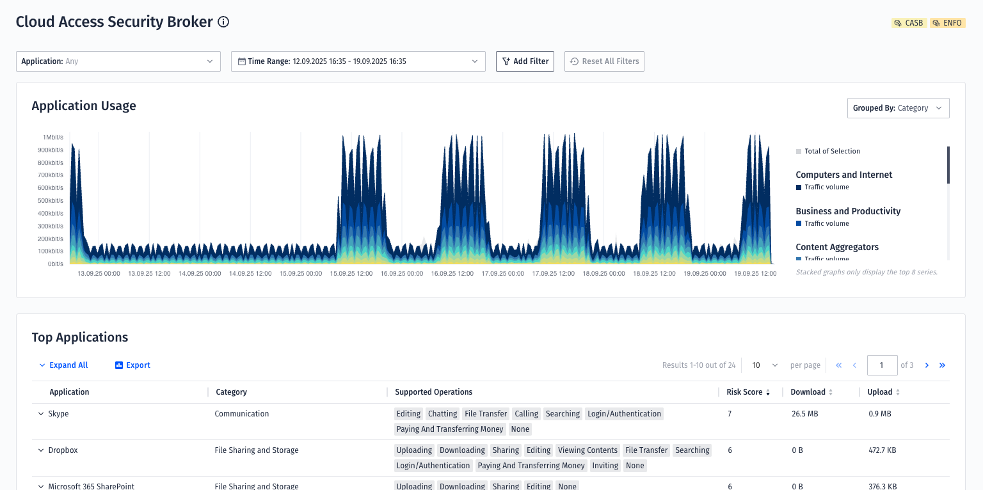Expand the Skype application row
Image resolution: width=983 pixels, height=490 pixels.
[x=41, y=414]
